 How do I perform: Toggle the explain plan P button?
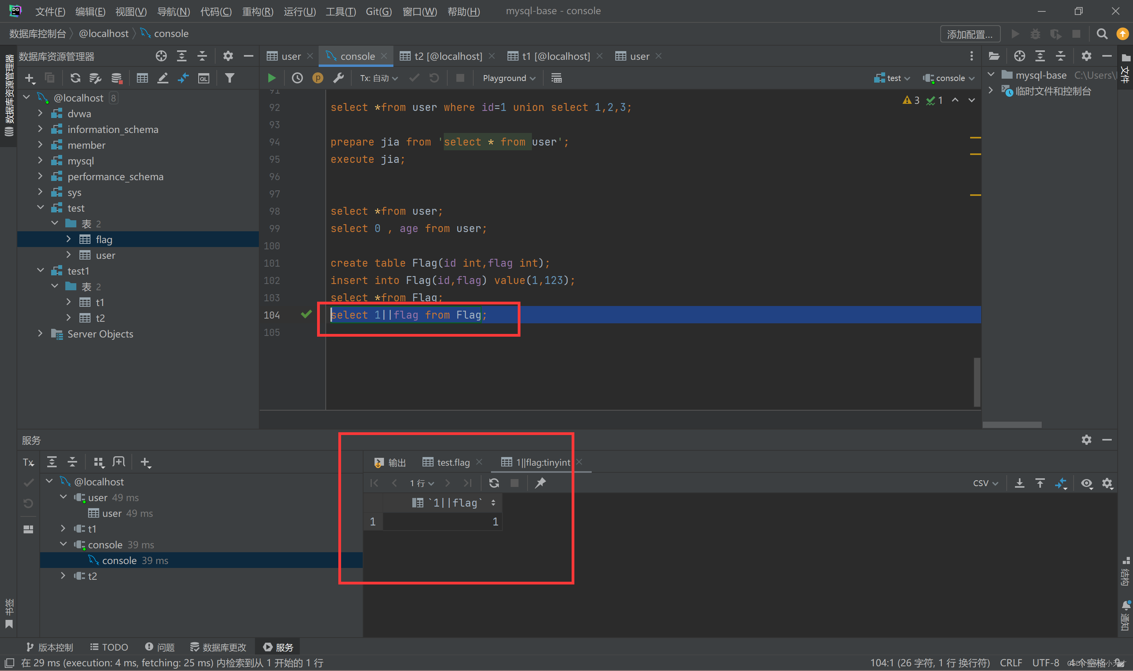318,78
